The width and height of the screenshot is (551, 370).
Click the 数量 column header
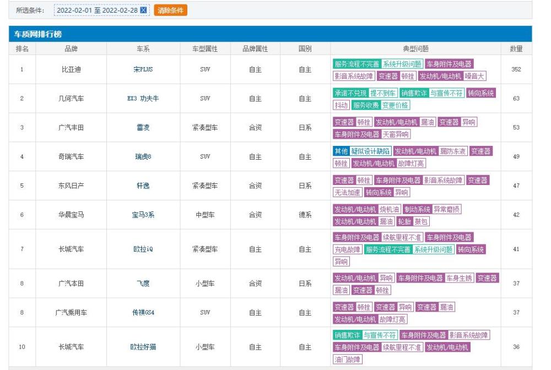pos(516,49)
